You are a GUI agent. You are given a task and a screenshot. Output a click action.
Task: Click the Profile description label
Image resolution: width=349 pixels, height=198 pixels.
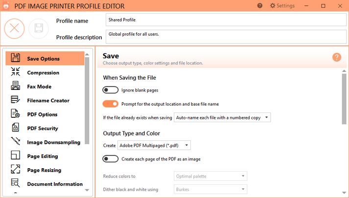(x=79, y=37)
